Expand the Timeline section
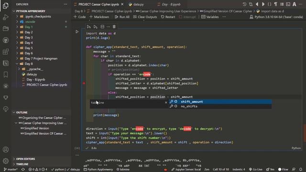The width and height of the screenshot is (306, 172). (x=22, y=164)
